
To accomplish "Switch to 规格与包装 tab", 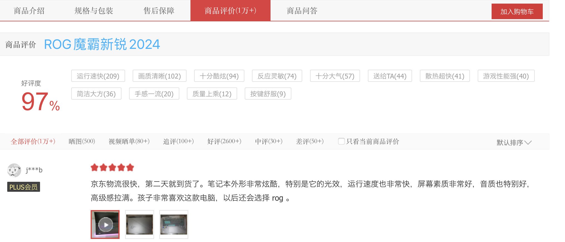I will (94, 11).
